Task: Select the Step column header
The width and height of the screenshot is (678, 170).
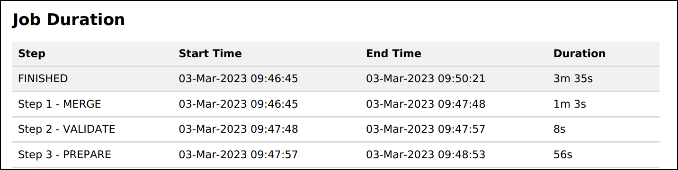Action: pyautogui.click(x=32, y=54)
